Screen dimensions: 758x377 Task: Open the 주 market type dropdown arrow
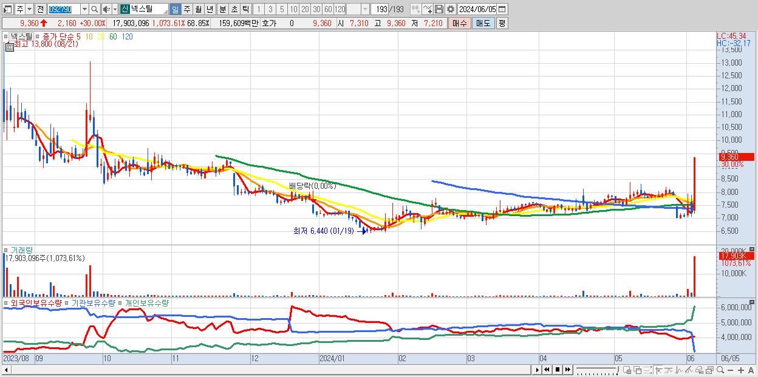click(x=29, y=9)
